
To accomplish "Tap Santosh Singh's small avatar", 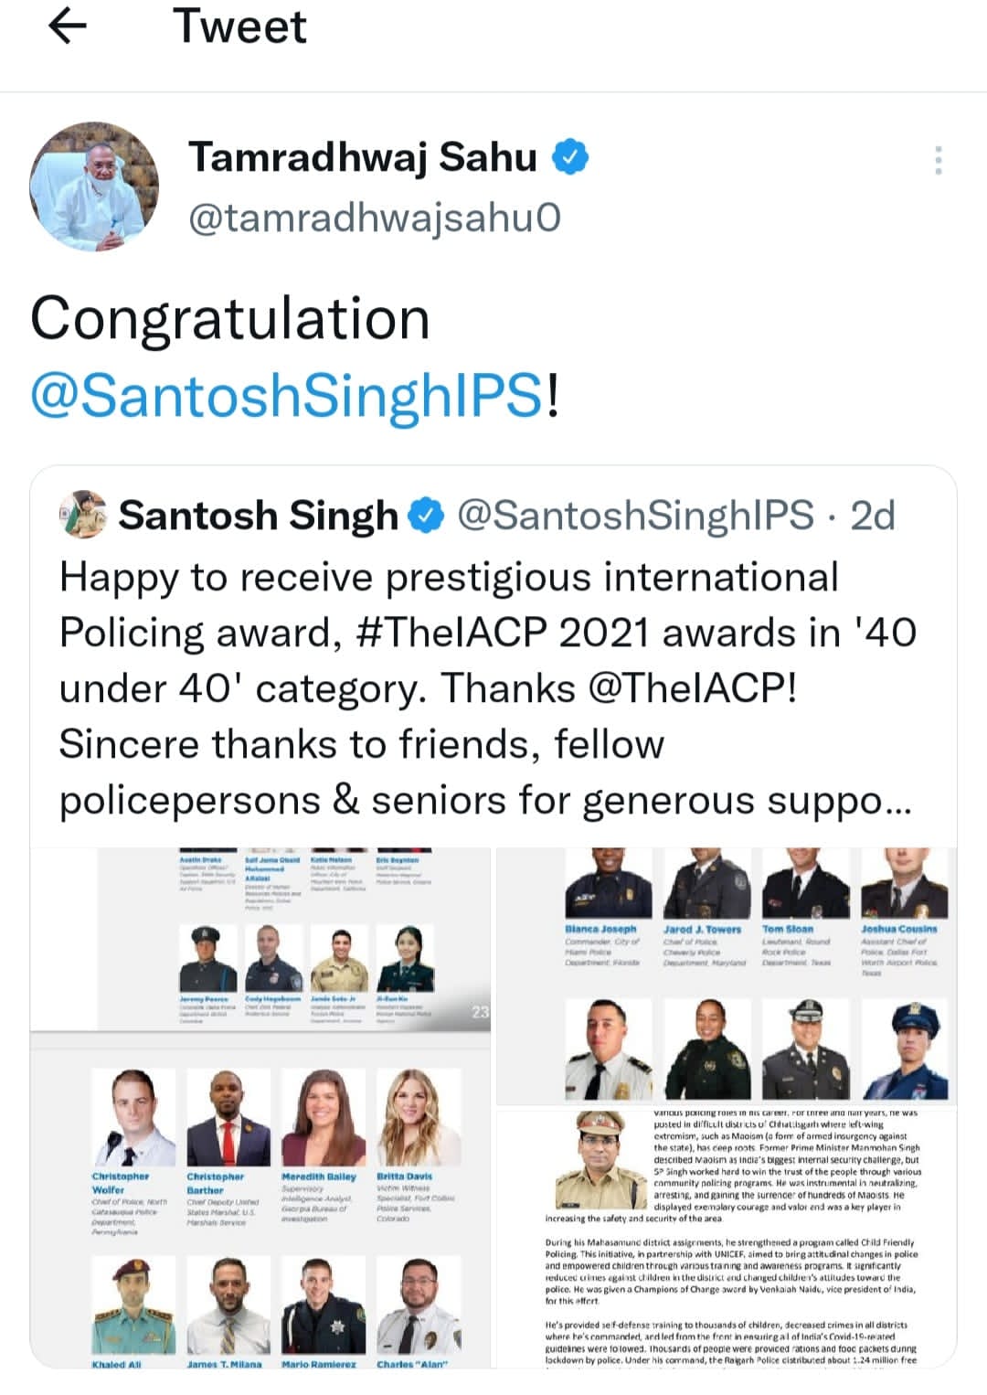I will [x=83, y=515].
